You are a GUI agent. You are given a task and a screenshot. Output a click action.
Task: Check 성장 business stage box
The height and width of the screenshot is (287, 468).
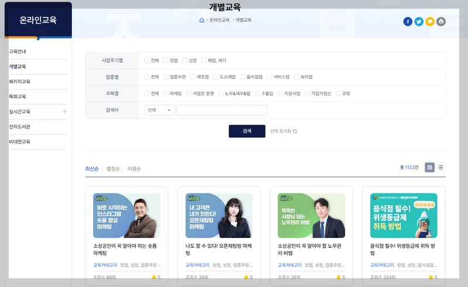point(185,61)
